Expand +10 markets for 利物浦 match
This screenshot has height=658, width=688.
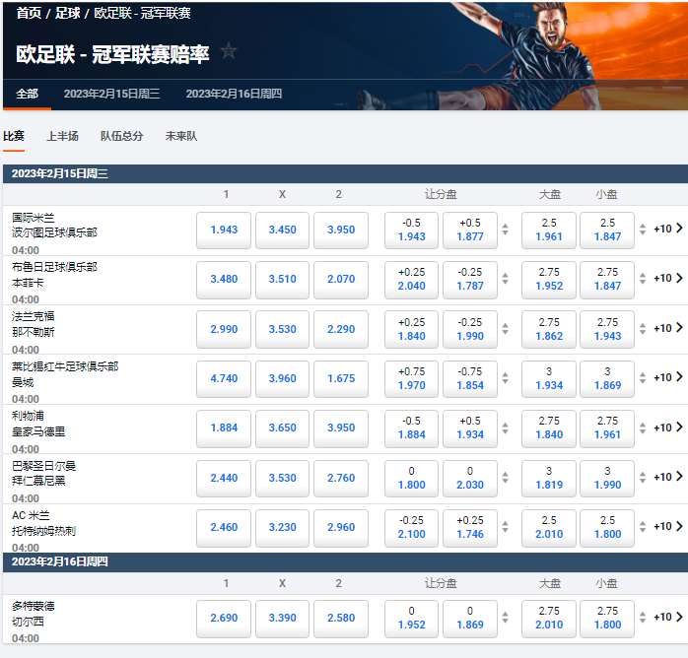pos(667,428)
